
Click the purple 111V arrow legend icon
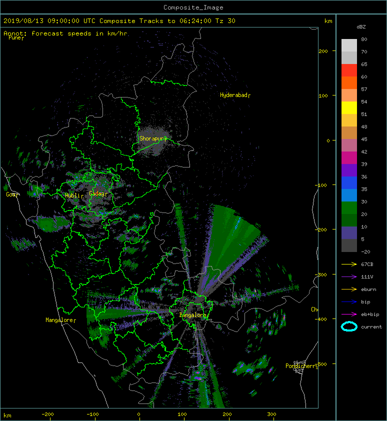pos(349,276)
